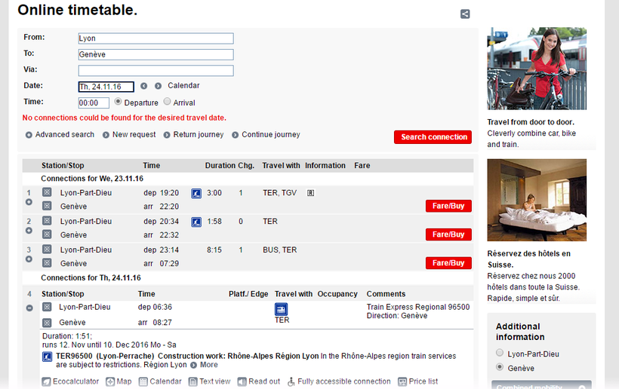Open the Text view icon
The height and width of the screenshot is (389, 619).
(192, 381)
